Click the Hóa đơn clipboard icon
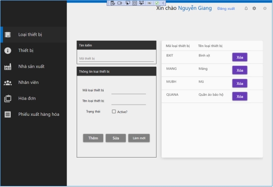This screenshot has height=187, width=273. point(8,99)
